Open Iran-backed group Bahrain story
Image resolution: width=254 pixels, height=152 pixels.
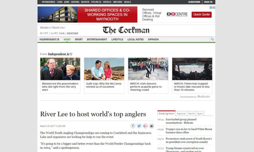181,121
